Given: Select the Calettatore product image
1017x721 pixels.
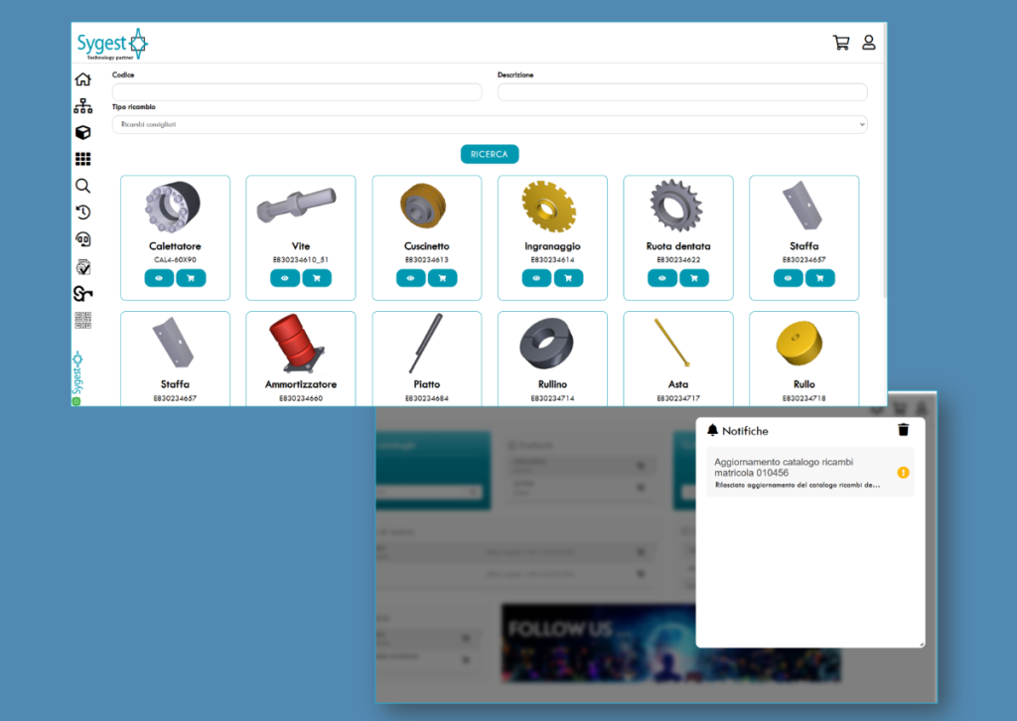Looking at the screenshot, I should 173,207.
